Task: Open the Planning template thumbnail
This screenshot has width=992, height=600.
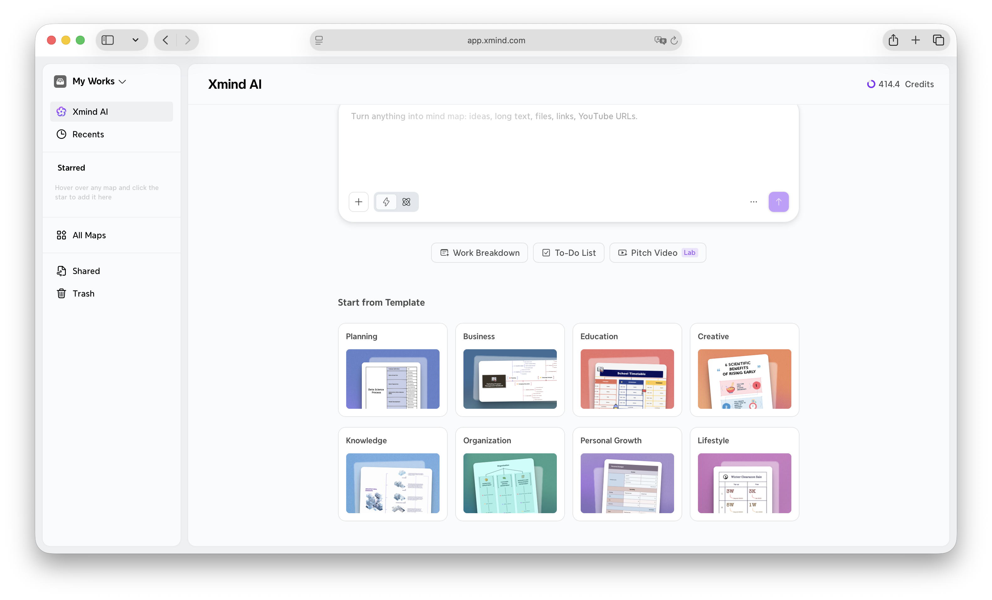Action: point(393,379)
